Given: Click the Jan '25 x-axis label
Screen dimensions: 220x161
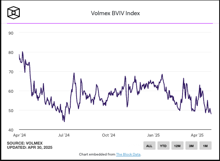Looking at the screenshot, I should click(x=154, y=135).
